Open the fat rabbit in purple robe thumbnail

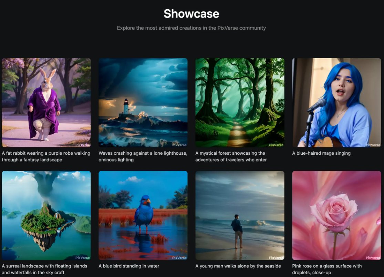point(46,102)
